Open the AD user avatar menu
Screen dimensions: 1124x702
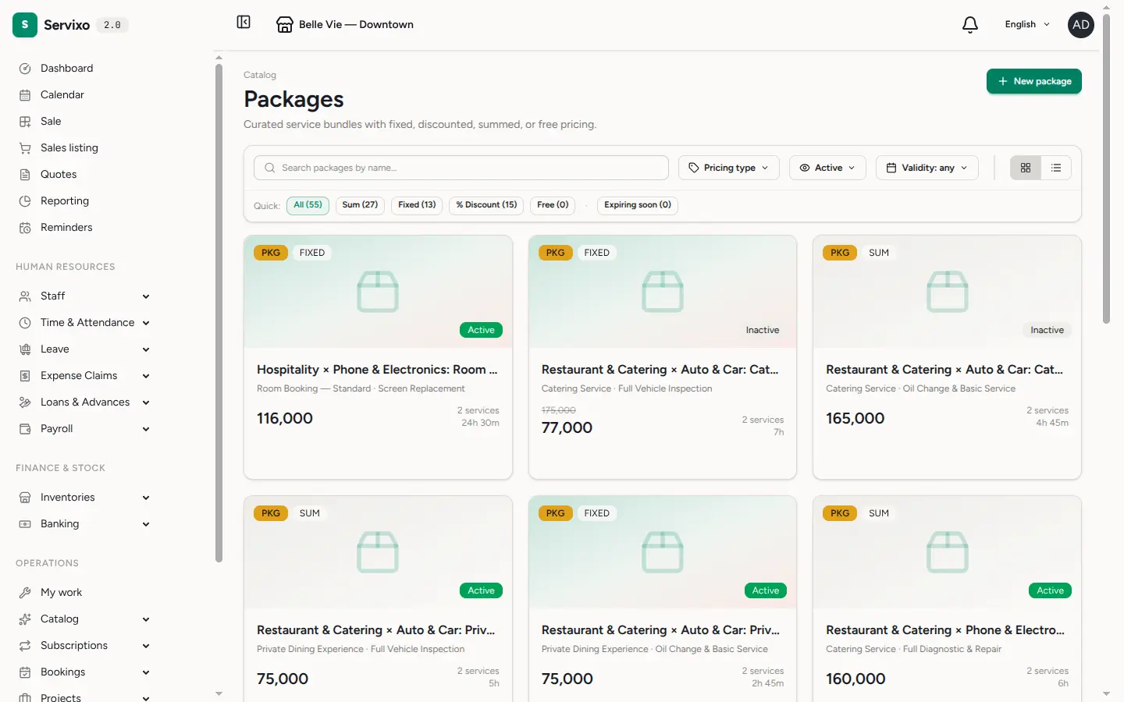(1081, 25)
